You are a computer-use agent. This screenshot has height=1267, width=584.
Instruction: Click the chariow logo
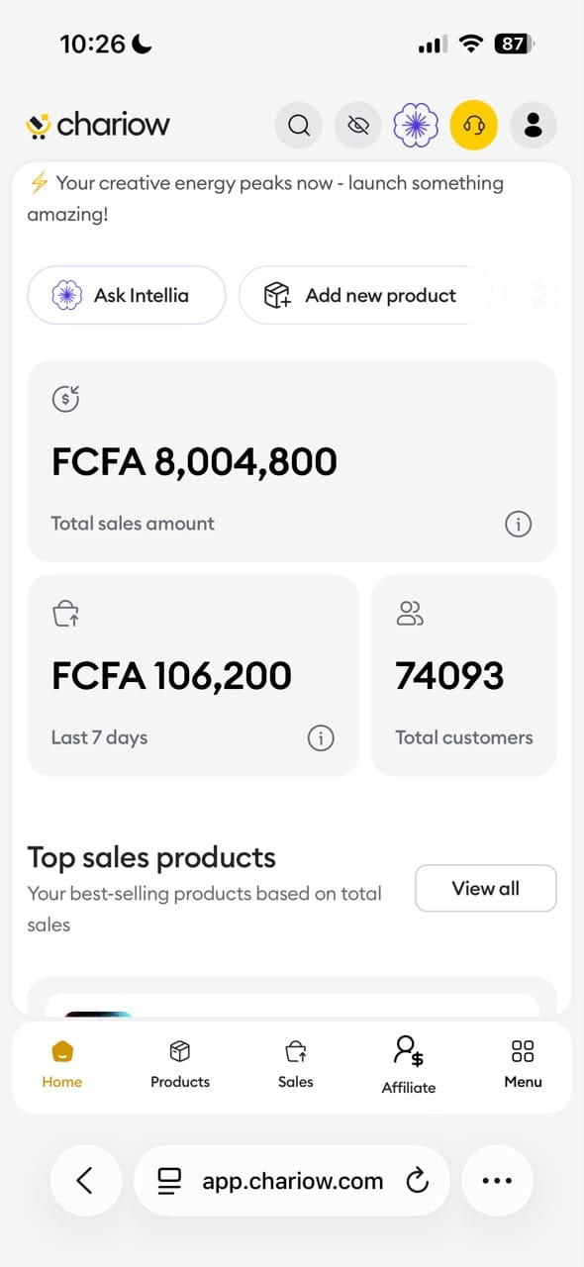click(x=98, y=125)
